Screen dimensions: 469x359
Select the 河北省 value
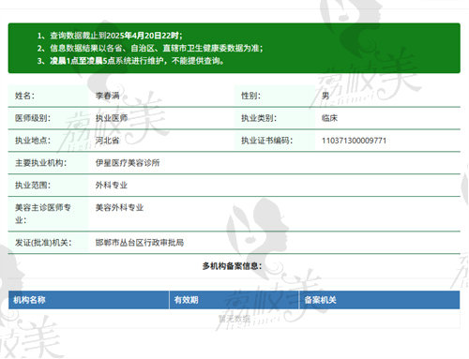coord(108,141)
